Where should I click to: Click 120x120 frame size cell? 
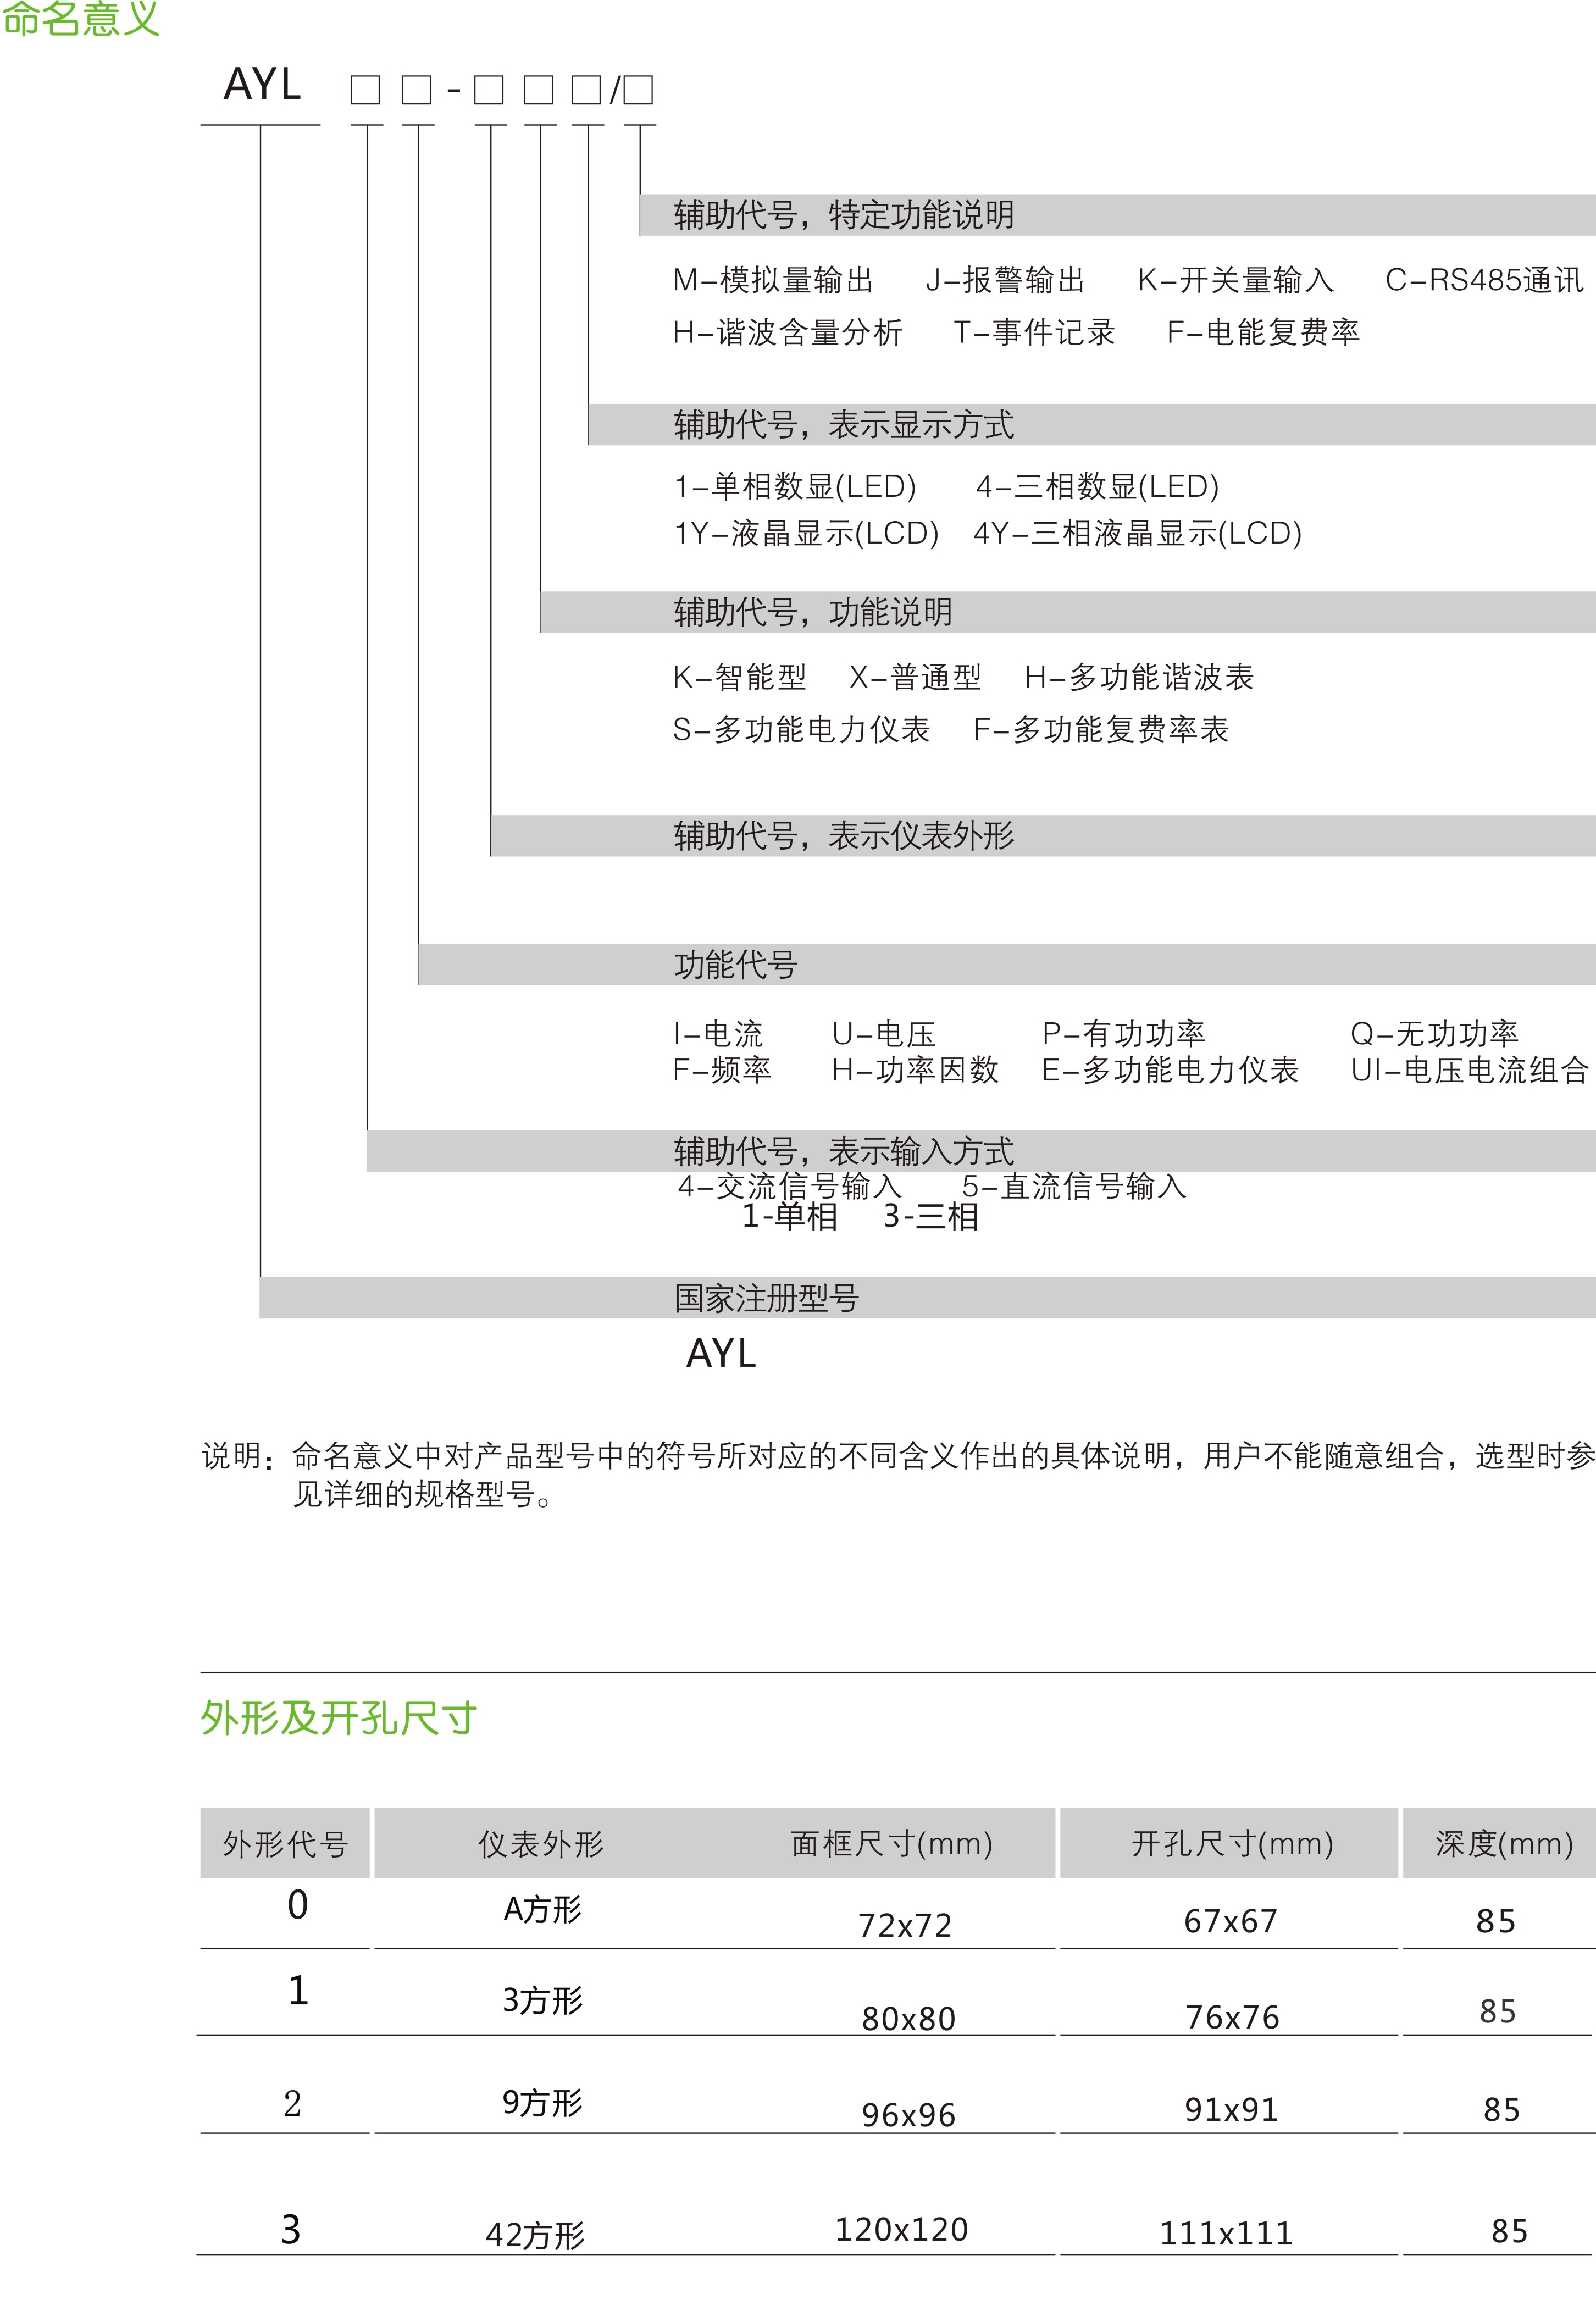(x=902, y=2230)
